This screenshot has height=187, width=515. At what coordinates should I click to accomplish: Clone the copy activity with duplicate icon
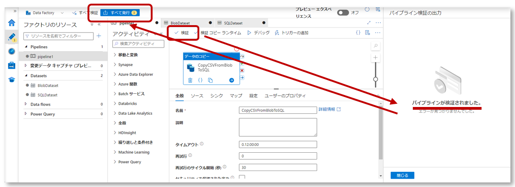pyautogui.click(x=210, y=80)
